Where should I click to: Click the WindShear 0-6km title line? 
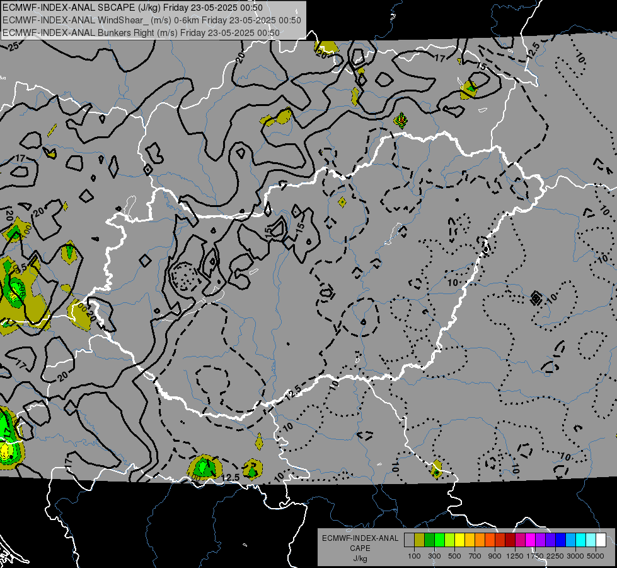[152, 20]
